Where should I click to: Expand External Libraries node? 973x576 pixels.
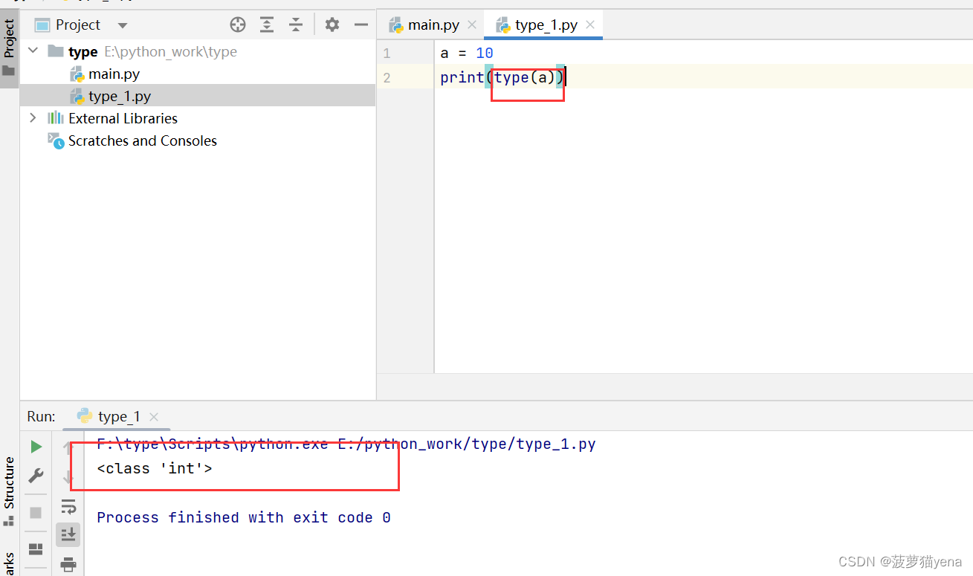(x=33, y=118)
